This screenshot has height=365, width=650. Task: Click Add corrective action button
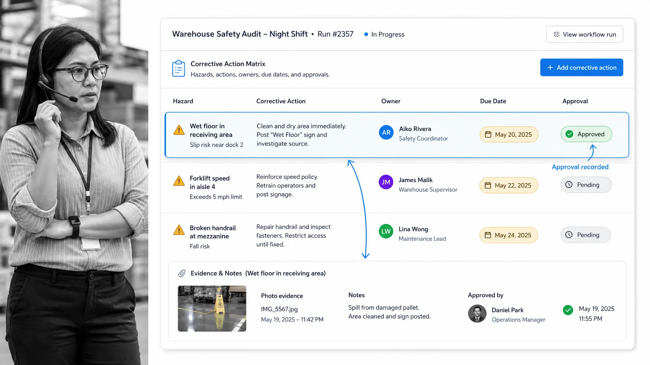(x=581, y=67)
